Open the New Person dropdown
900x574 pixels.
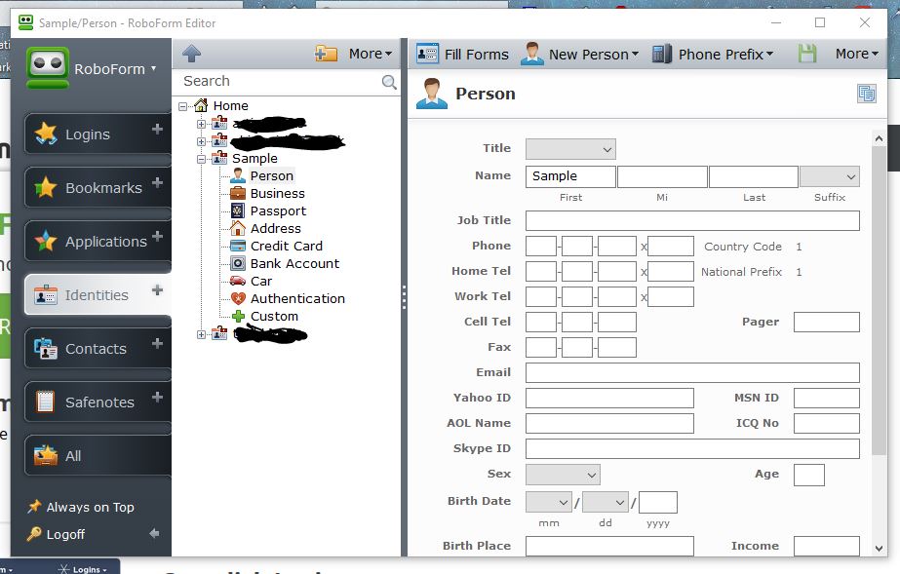pyautogui.click(x=580, y=55)
